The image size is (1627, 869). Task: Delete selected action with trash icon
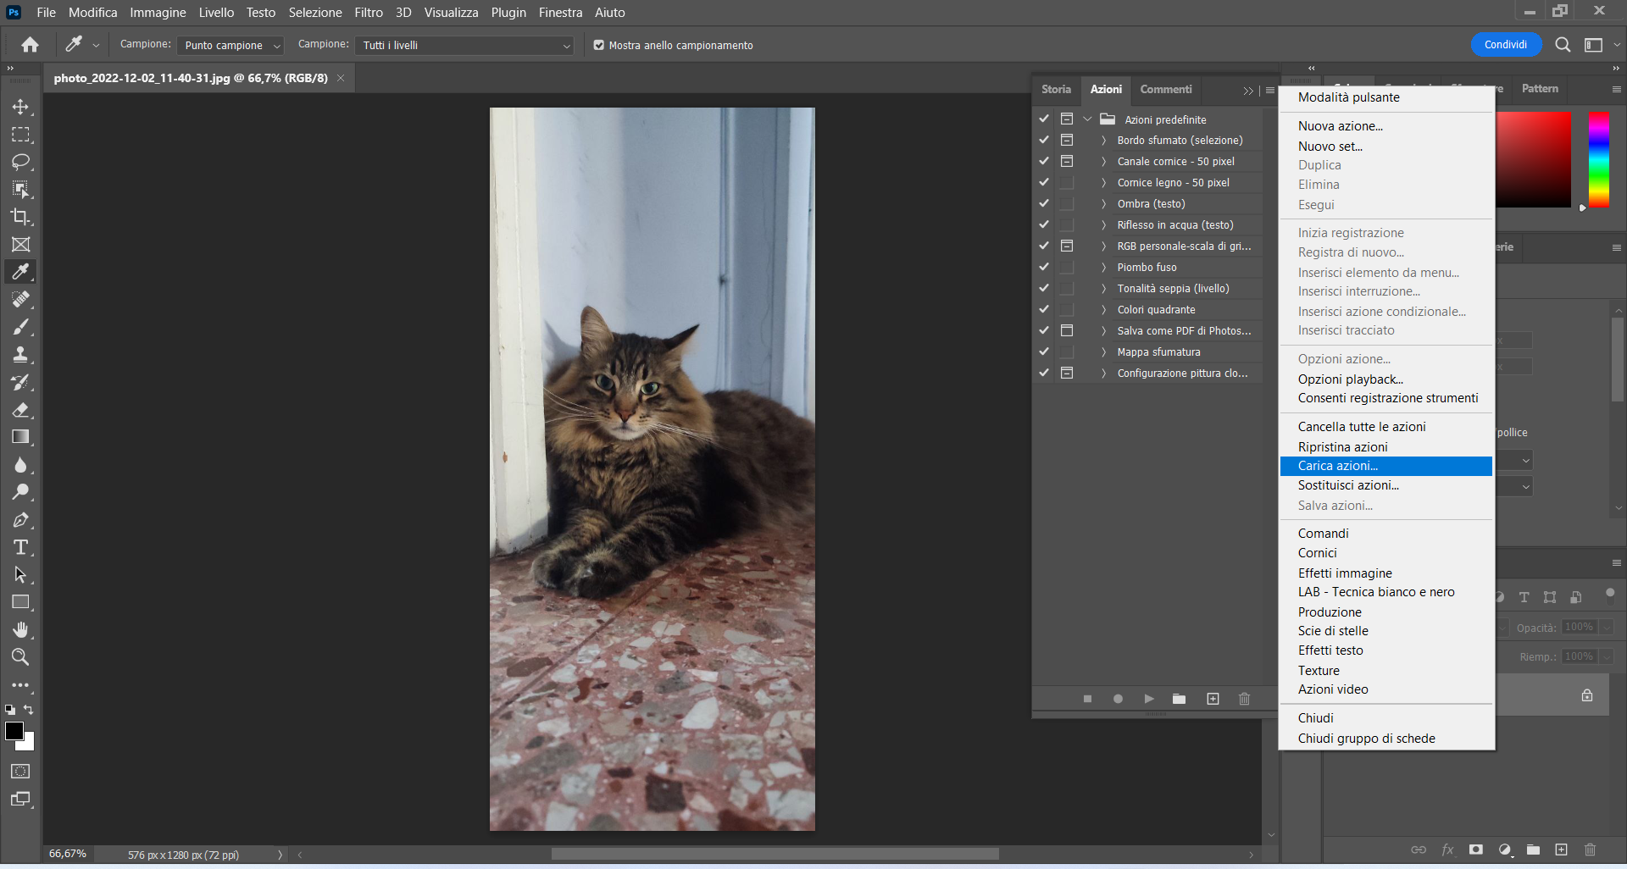click(1244, 699)
